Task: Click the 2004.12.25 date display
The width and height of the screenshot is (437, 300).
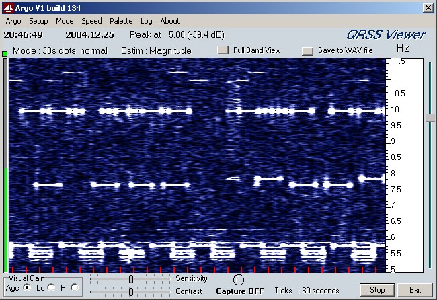Action: click(89, 34)
